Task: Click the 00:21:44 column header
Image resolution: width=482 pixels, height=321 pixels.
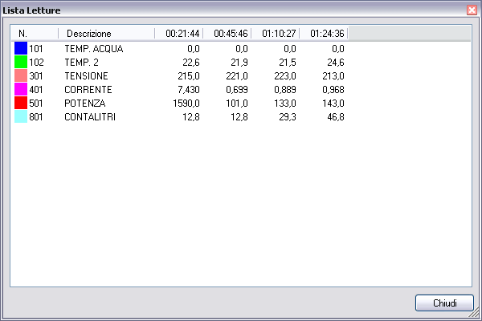Action: 178,34
